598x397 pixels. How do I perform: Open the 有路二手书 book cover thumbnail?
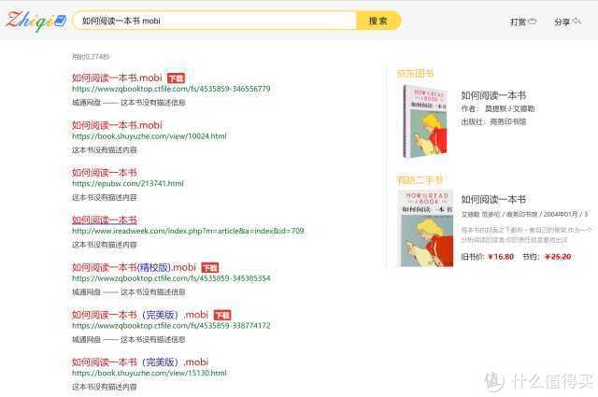[x=426, y=229]
